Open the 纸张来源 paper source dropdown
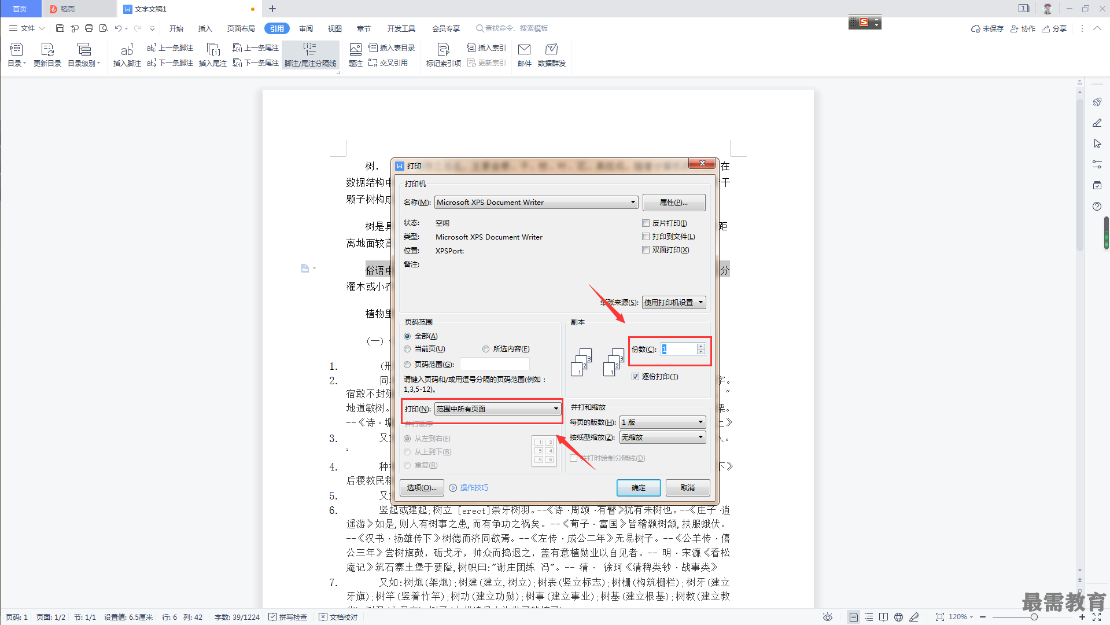1110x625 pixels. [x=674, y=303]
